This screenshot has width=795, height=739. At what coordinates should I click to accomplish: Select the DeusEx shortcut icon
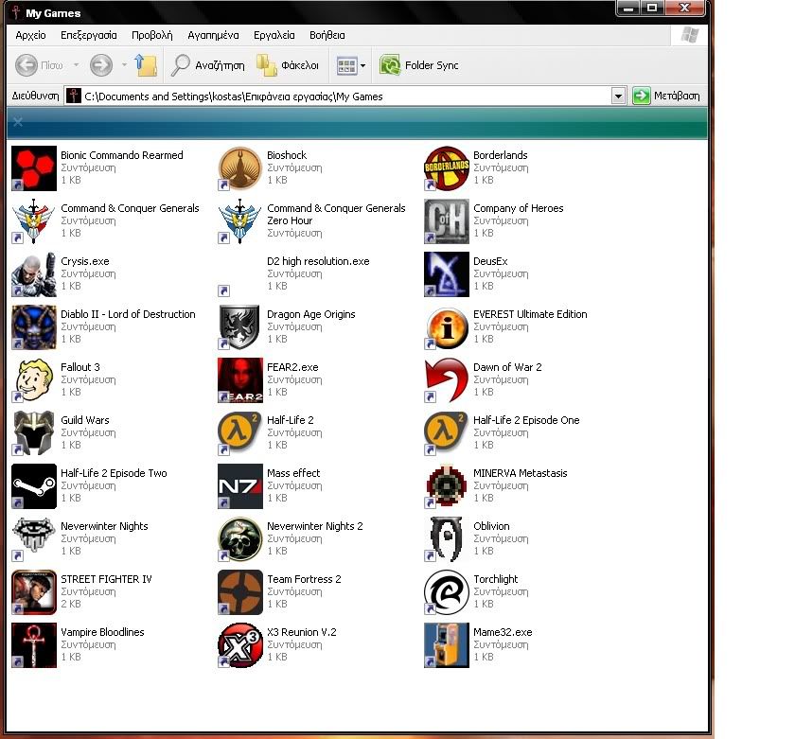click(447, 274)
